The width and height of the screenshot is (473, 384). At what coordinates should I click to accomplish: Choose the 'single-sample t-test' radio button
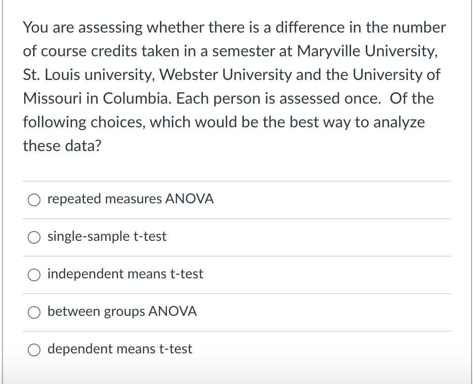pos(34,237)
